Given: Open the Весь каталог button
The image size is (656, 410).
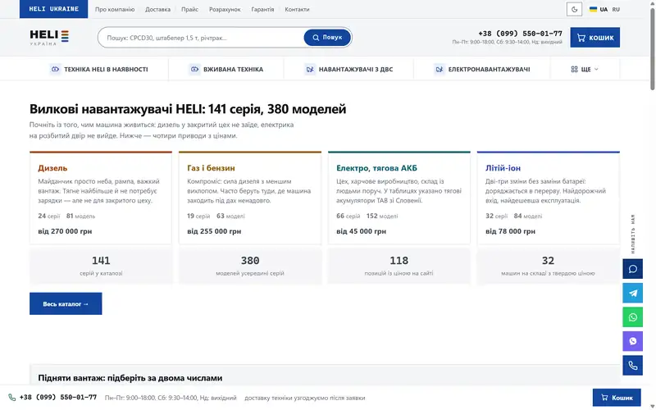Looking at the screenshot, I should point(66,303).
